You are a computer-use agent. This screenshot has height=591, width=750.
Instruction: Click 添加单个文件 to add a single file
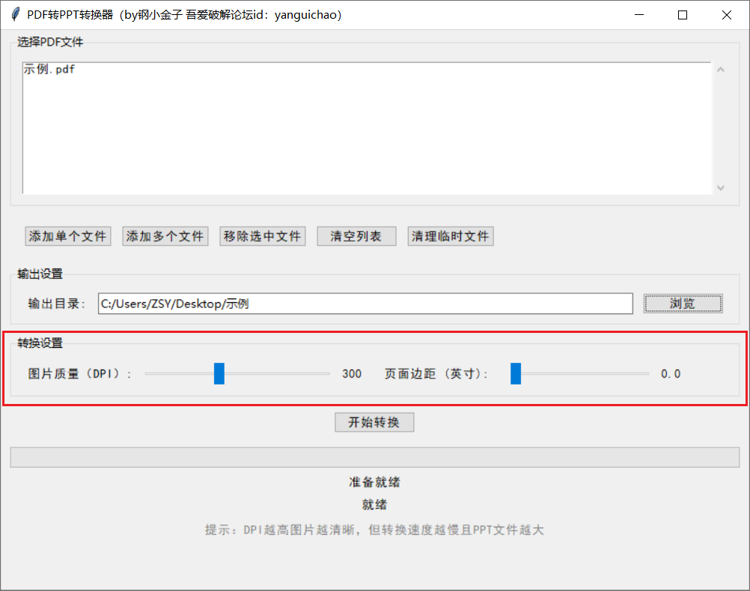click(67, 236)
